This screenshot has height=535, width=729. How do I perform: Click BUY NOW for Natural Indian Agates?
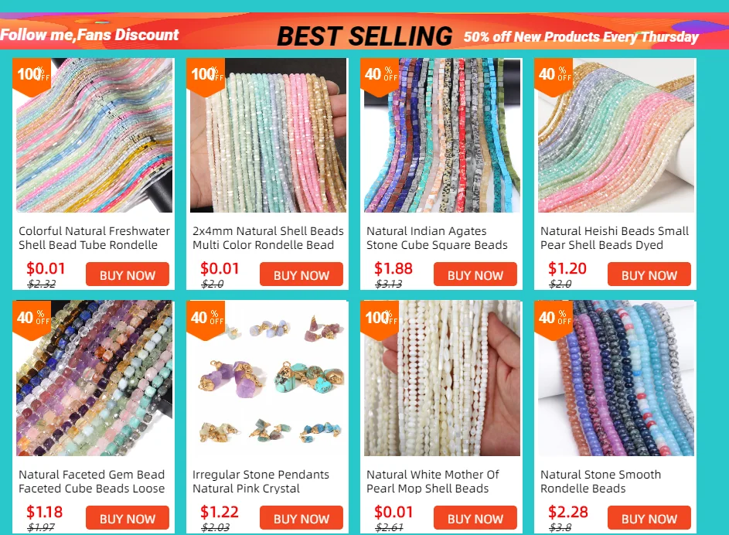[x=475, y=274]
